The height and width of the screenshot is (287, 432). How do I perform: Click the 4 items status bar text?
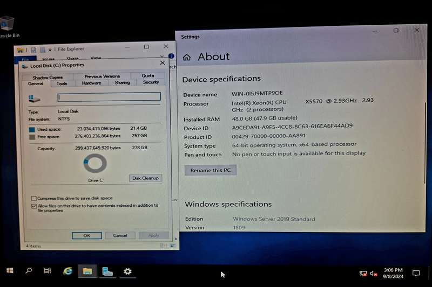[33, 246]
